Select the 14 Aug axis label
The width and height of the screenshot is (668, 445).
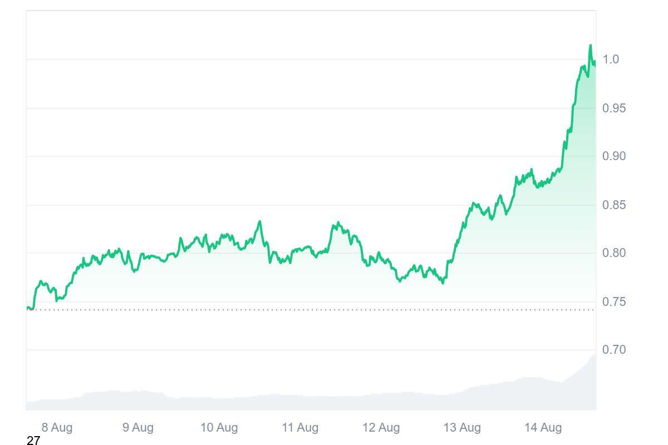543,428
